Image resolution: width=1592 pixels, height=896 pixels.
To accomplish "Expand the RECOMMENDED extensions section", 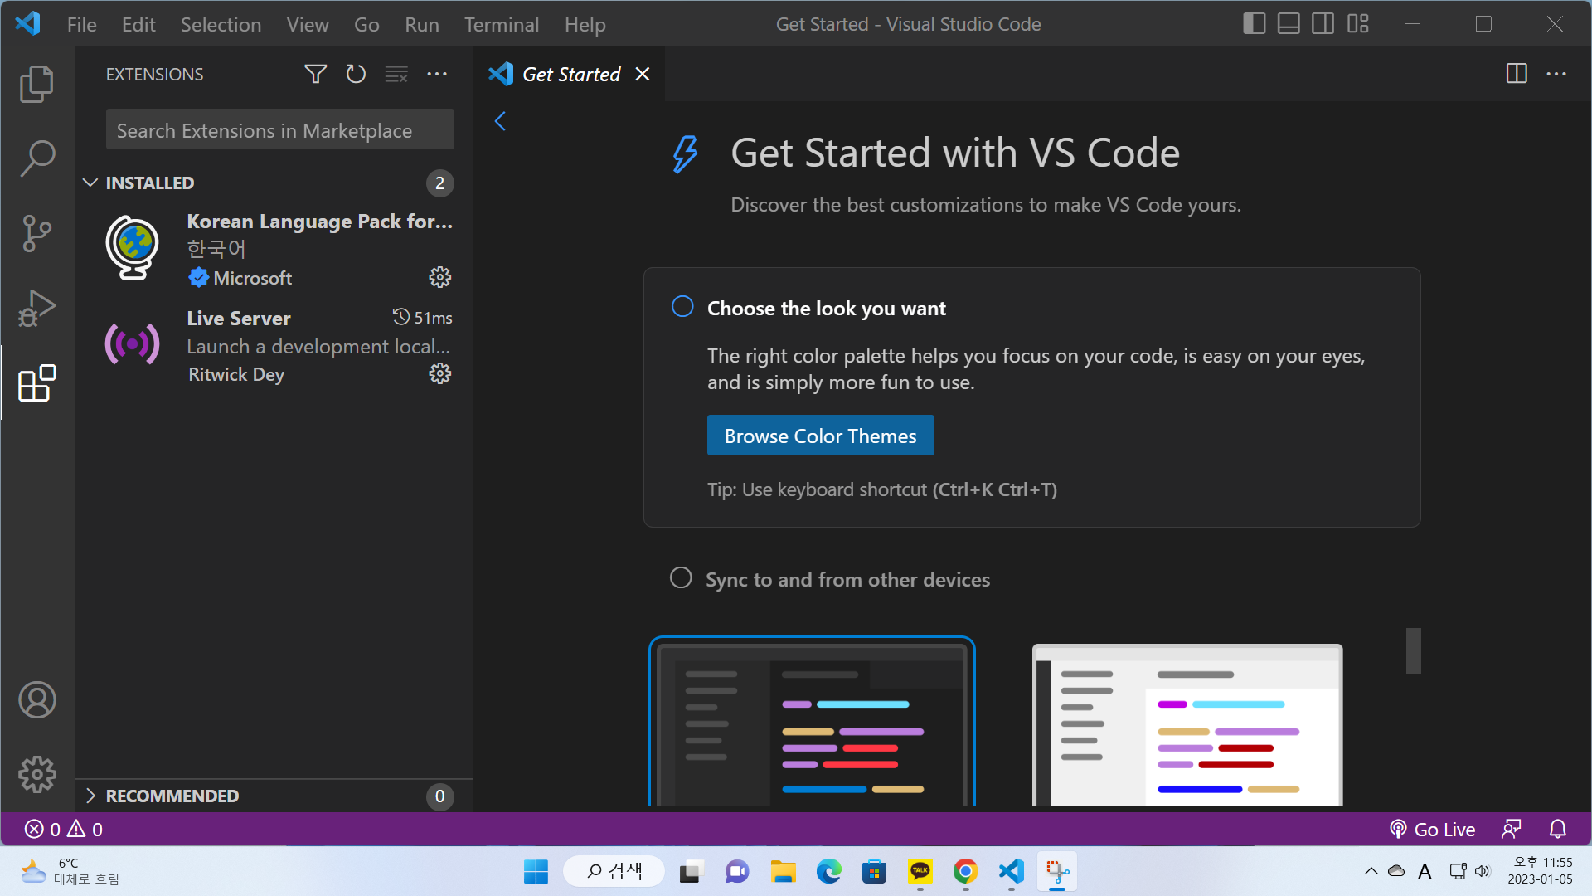I will [273, 796].
